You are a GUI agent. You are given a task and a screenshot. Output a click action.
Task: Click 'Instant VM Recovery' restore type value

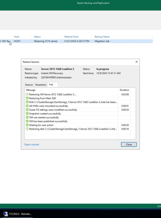pos(52,73)
